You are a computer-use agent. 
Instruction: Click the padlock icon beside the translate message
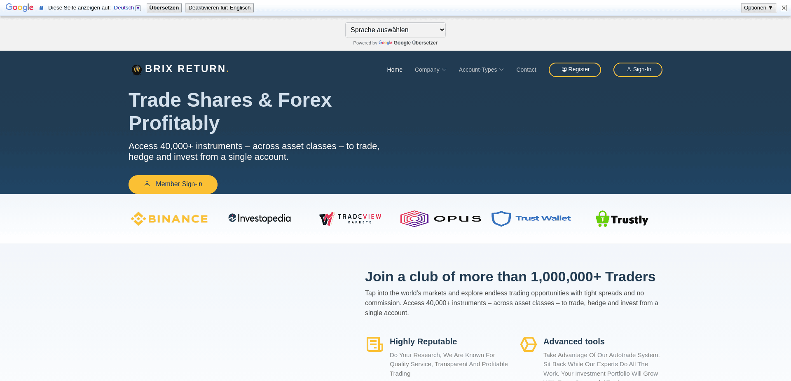41,7
